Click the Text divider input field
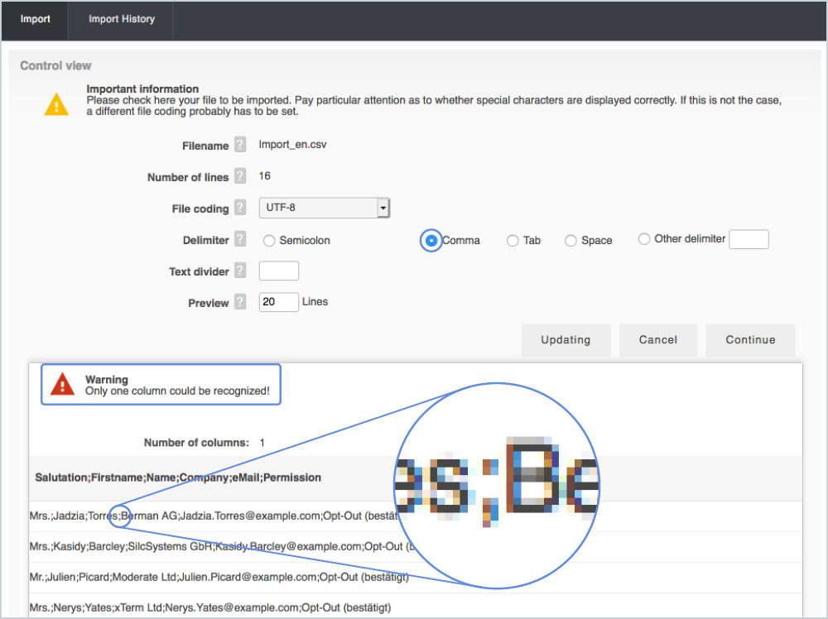 [279, 271]
